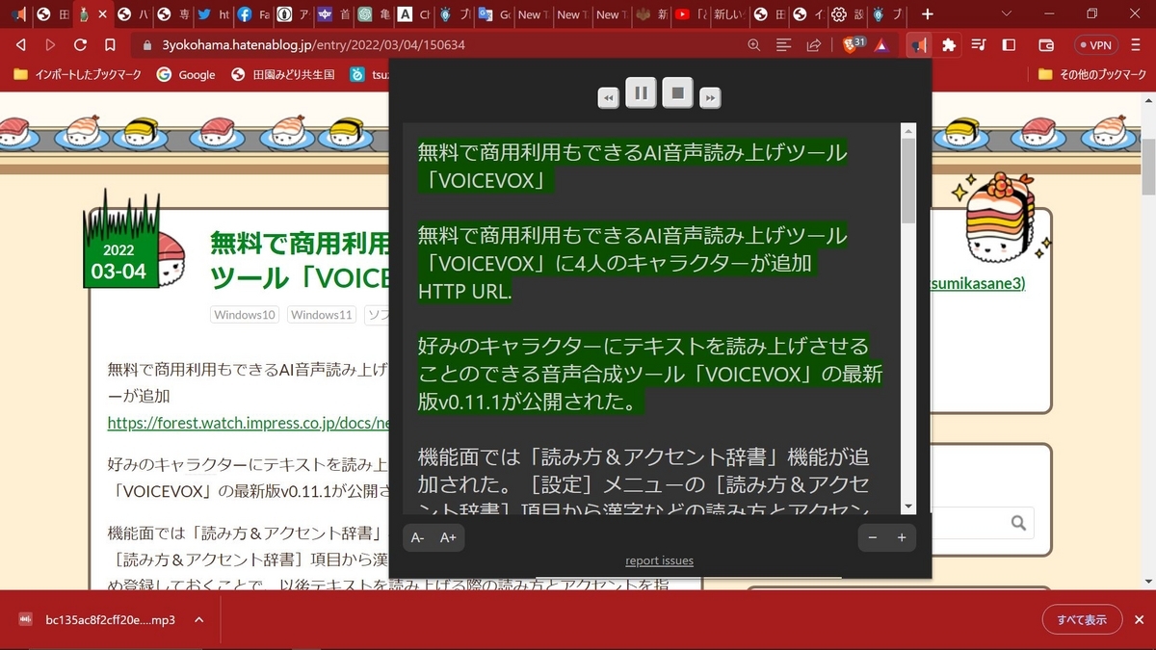Click the Windows11 tag on the article
This screenshot has width=1156, height=650.
322,315
